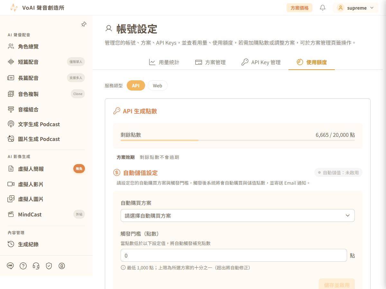Click the shield checkmark icon
The image size is (386, 289).
[49, 266]
